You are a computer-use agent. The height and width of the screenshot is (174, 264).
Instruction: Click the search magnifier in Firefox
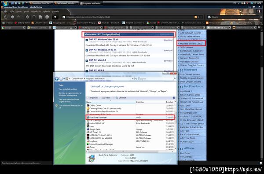tap(261, 17)
